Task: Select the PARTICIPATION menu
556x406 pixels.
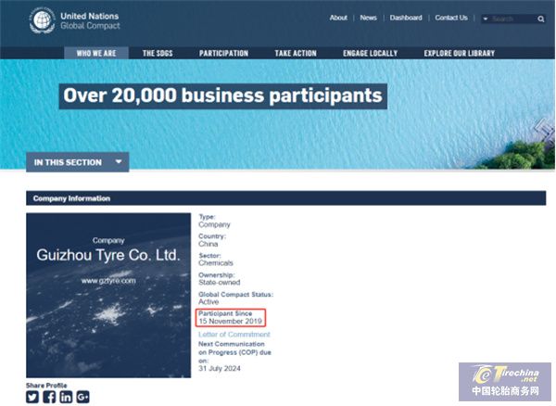Action: [x=223, y=53]
